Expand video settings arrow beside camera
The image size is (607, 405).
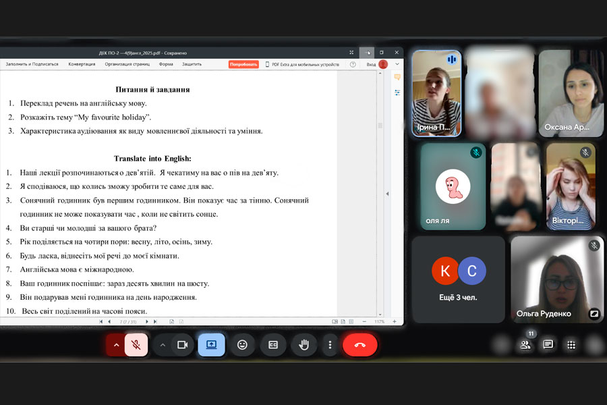pyautogui.click(x=163, y=344)
